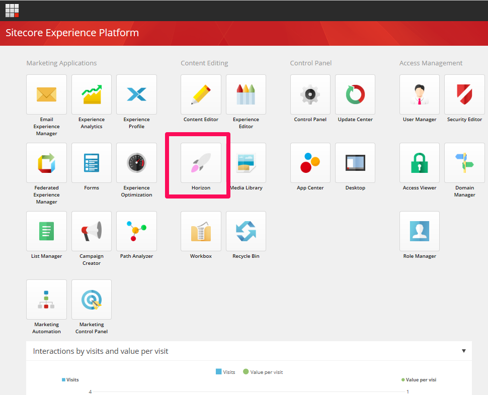Open the Path Analyzer tool
488x395 pixels.
[136, 231]
